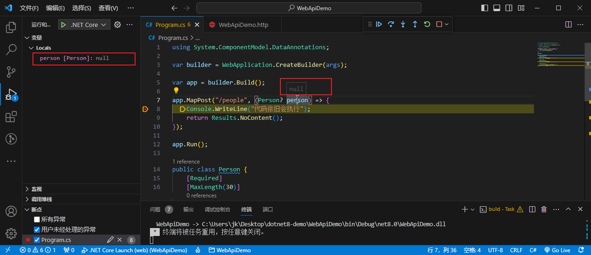This screenshot has height=255, width=591.
Task: Click Continue in the debug toolbar
Action: coord(379,25)
